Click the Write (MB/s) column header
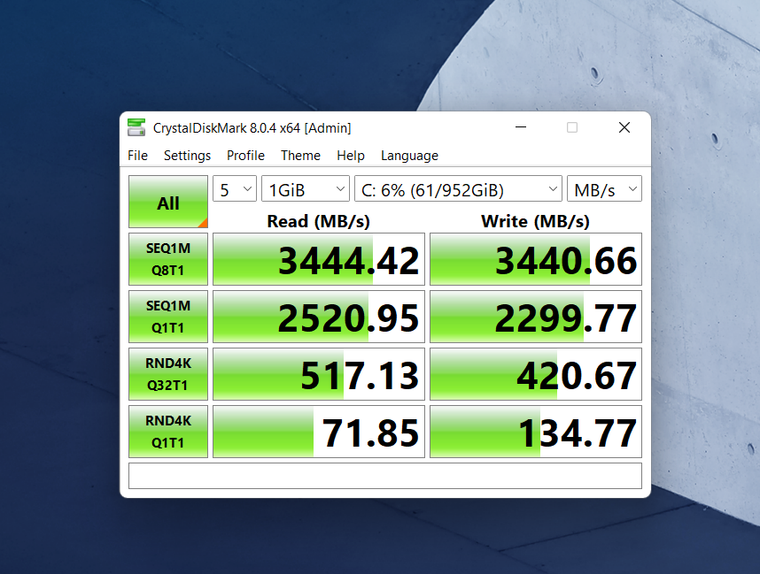Screen dimensions: 760x574 coord(535,221)
